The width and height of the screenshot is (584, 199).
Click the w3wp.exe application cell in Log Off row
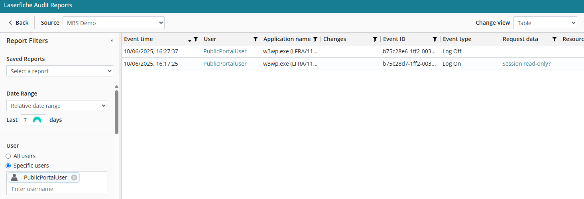(x=290, y=51)
